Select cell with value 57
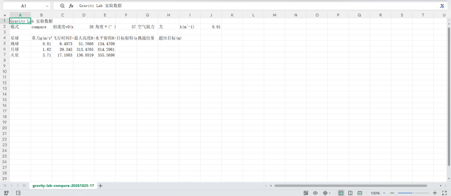This screenshot has width=451, height=196. pyautogui.click(x=126, y=27)
